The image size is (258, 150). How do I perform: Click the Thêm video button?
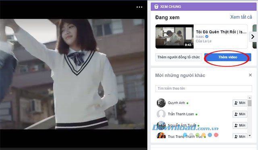(x=228, y=57)
